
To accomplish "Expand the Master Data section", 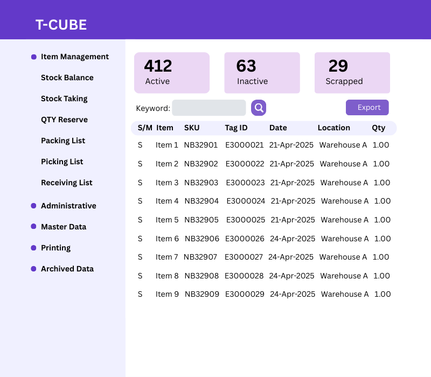I will click(63, 227).
